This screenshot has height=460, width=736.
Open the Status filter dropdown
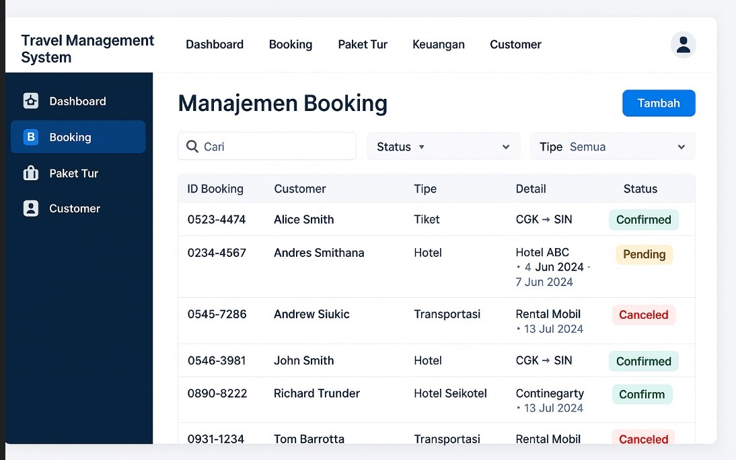coord(443,147)
